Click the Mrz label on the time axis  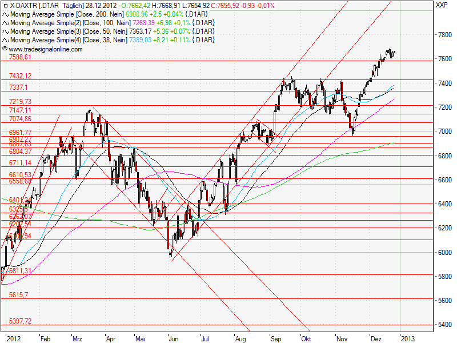pos(77,338)
